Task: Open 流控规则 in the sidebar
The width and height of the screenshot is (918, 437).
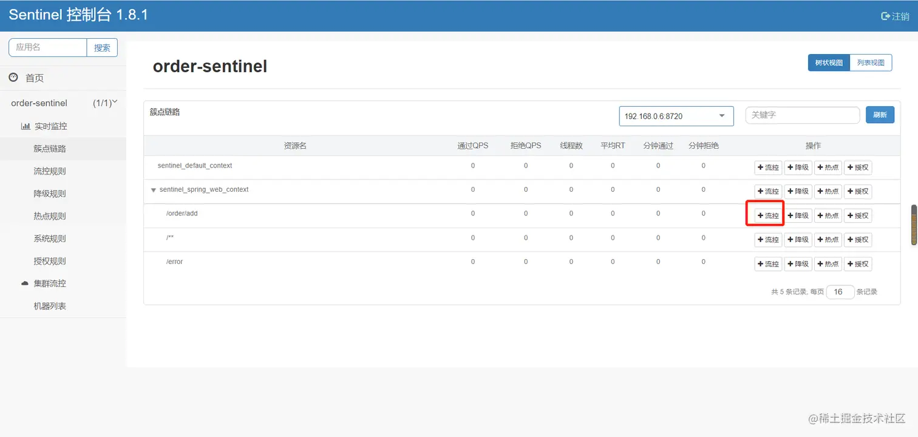Action: (x=50, y=171)
